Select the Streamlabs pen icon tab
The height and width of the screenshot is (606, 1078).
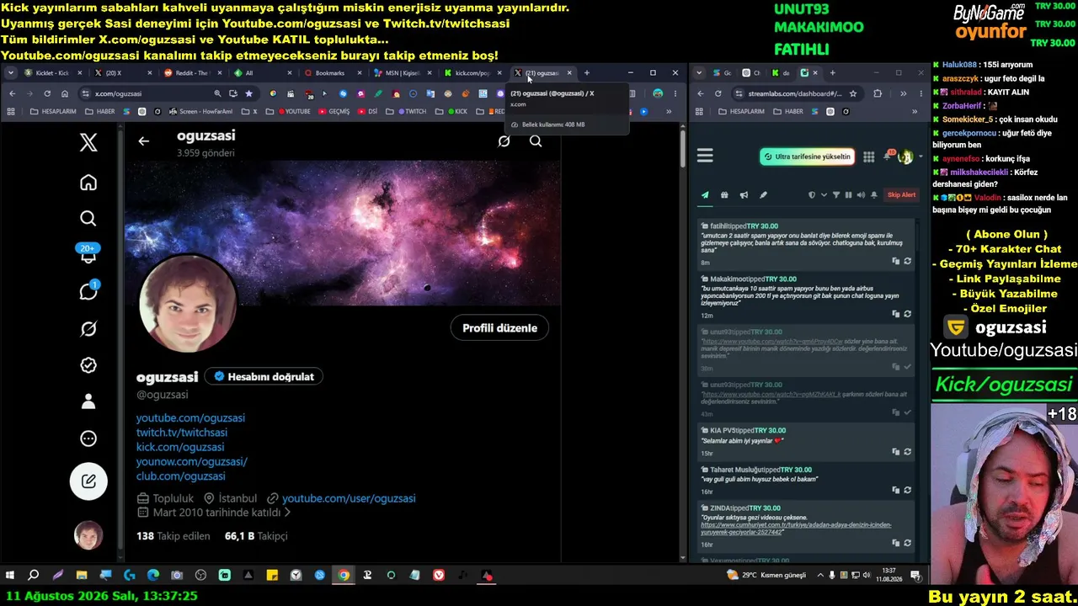tap(763, 195)
